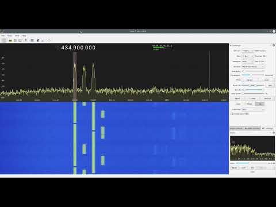276x207 pixels.
Task: Open the I/O devices configuration icon
Action: click(10, 40)
